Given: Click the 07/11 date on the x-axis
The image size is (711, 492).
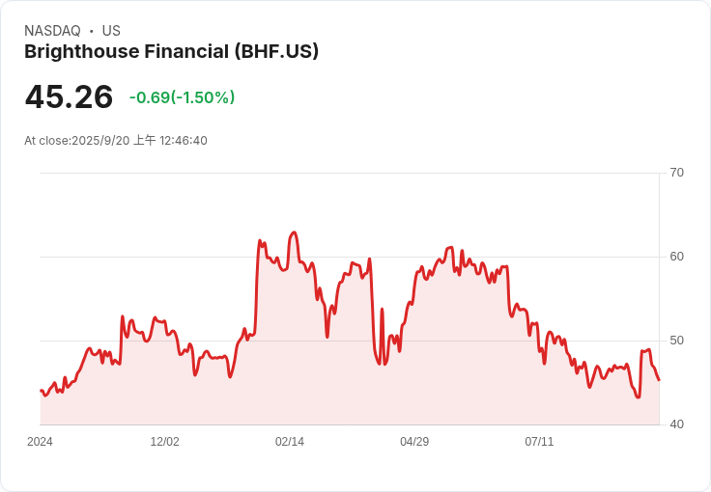Looking at the screenshot, I should point(539,442).
